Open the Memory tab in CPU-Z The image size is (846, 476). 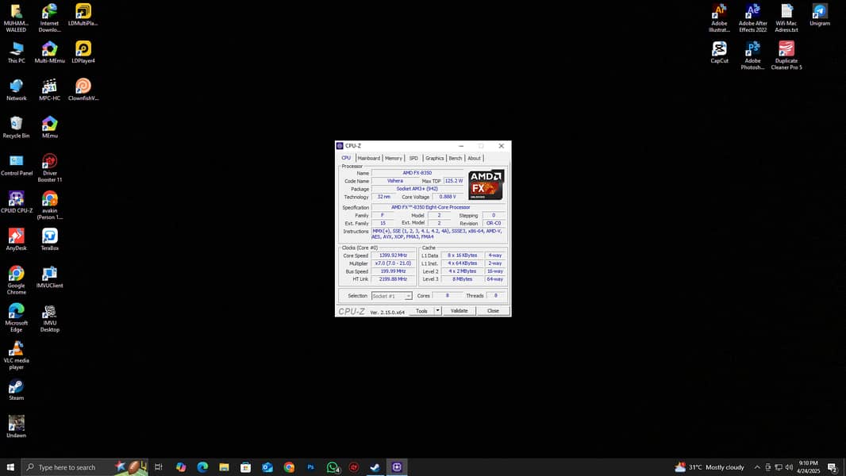(x=394, y=158)
